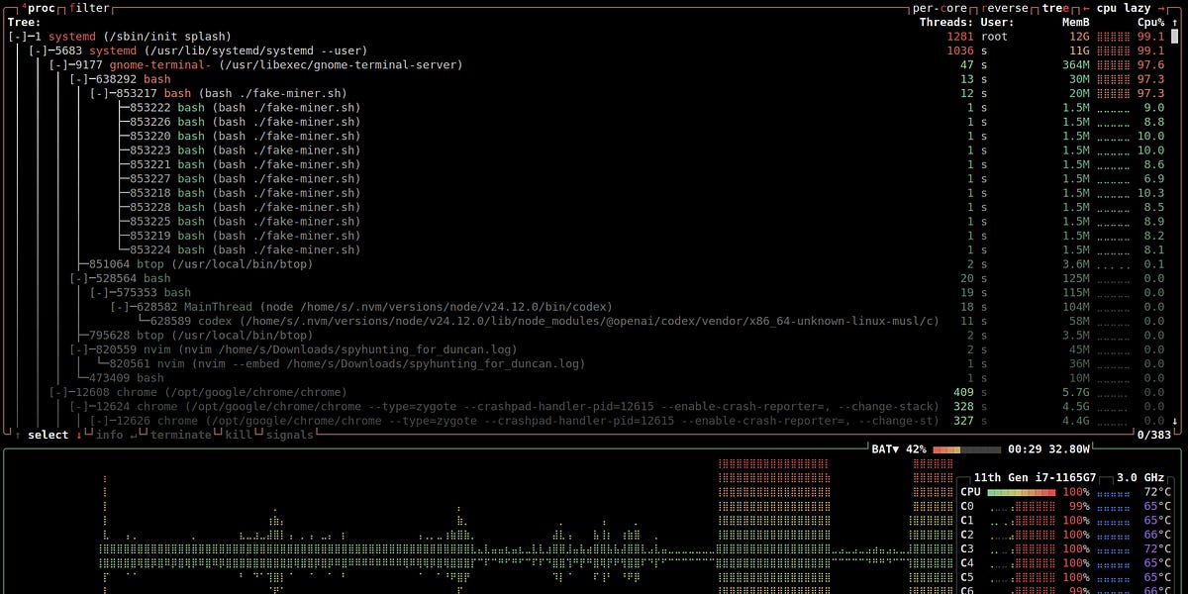Image resolution: width=1188 pixels, height=594 pixels.
Task: Click the kill button
Action: [238, 435]
